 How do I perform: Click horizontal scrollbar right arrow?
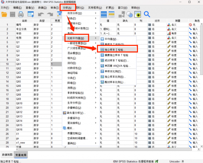[x=199, y=149]
